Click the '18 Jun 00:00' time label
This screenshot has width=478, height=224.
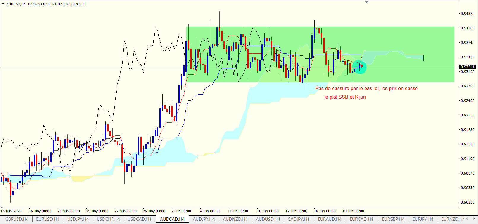(x=353, y=211)
